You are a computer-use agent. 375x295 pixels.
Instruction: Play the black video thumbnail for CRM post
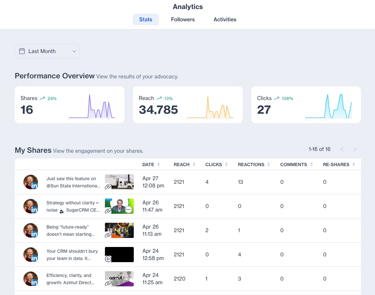click(x=119, y=255)
